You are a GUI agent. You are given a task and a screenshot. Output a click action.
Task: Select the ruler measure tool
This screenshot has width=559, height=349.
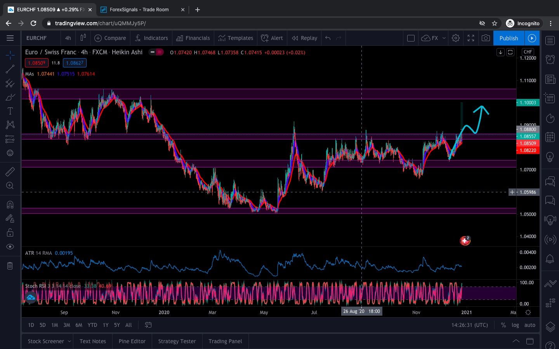coord(10,172)
